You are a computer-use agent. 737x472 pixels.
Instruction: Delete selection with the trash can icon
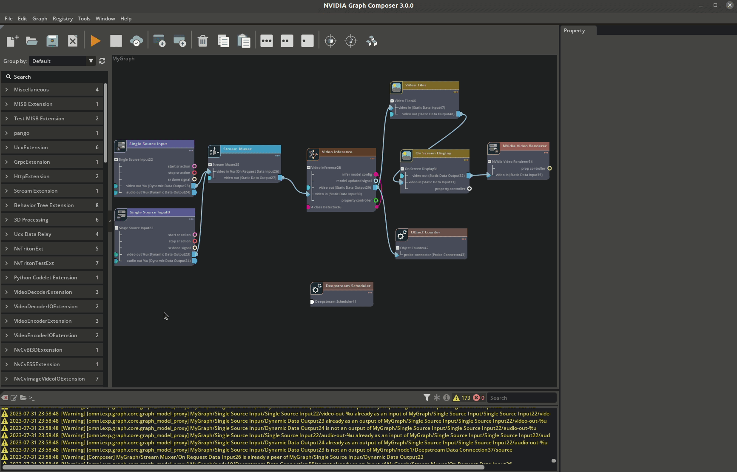point(203,41)
